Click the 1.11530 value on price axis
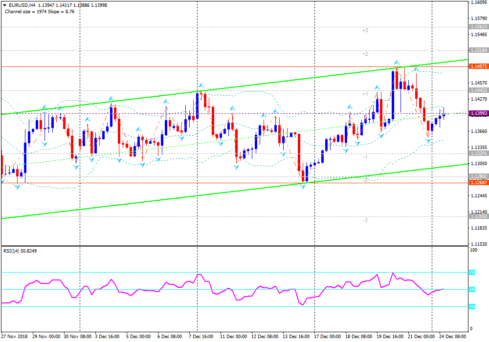 (x=479, y=244)
